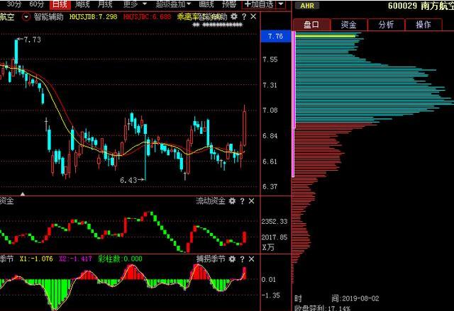
Task: Click the X2 magenta indicator value
Action: (75, 259)
